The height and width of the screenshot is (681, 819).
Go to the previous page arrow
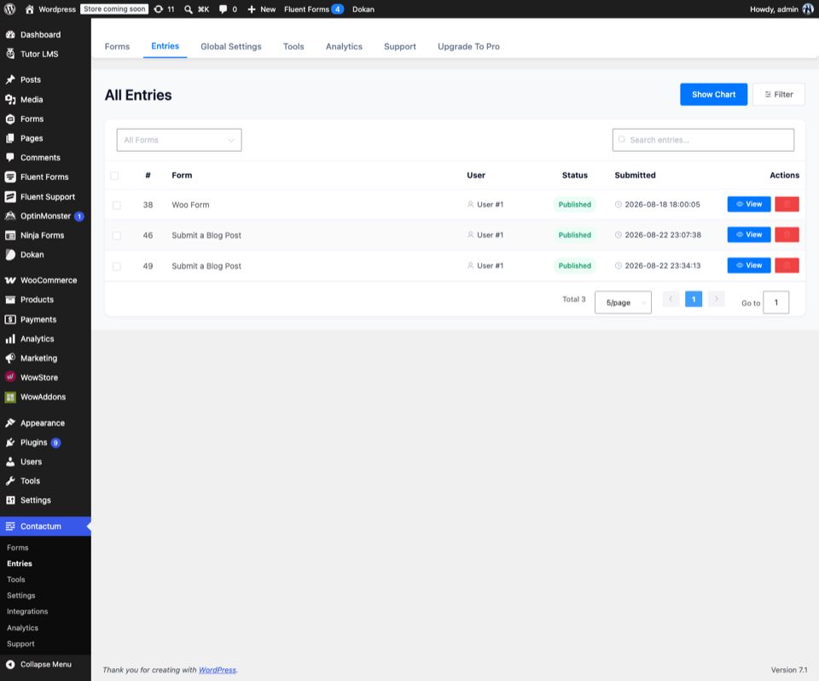pyautogui.click(x=671, y=299)
